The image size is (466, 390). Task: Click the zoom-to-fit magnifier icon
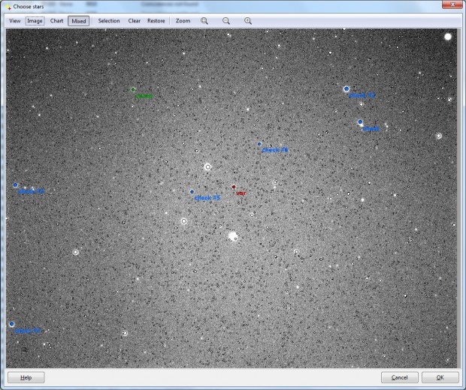coord(204,21)
